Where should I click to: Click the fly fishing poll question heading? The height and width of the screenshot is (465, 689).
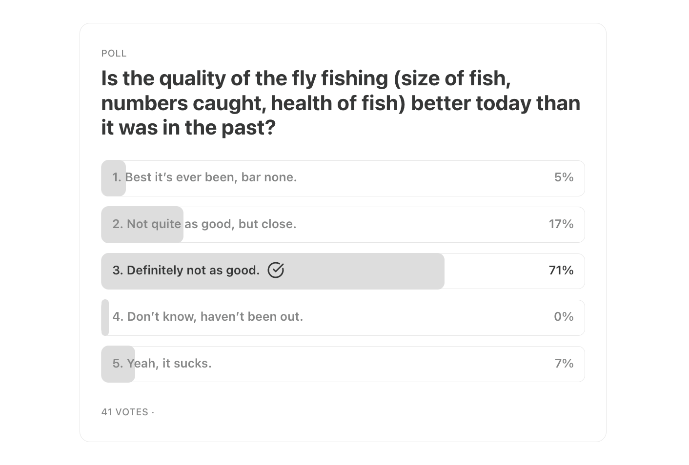341,103
